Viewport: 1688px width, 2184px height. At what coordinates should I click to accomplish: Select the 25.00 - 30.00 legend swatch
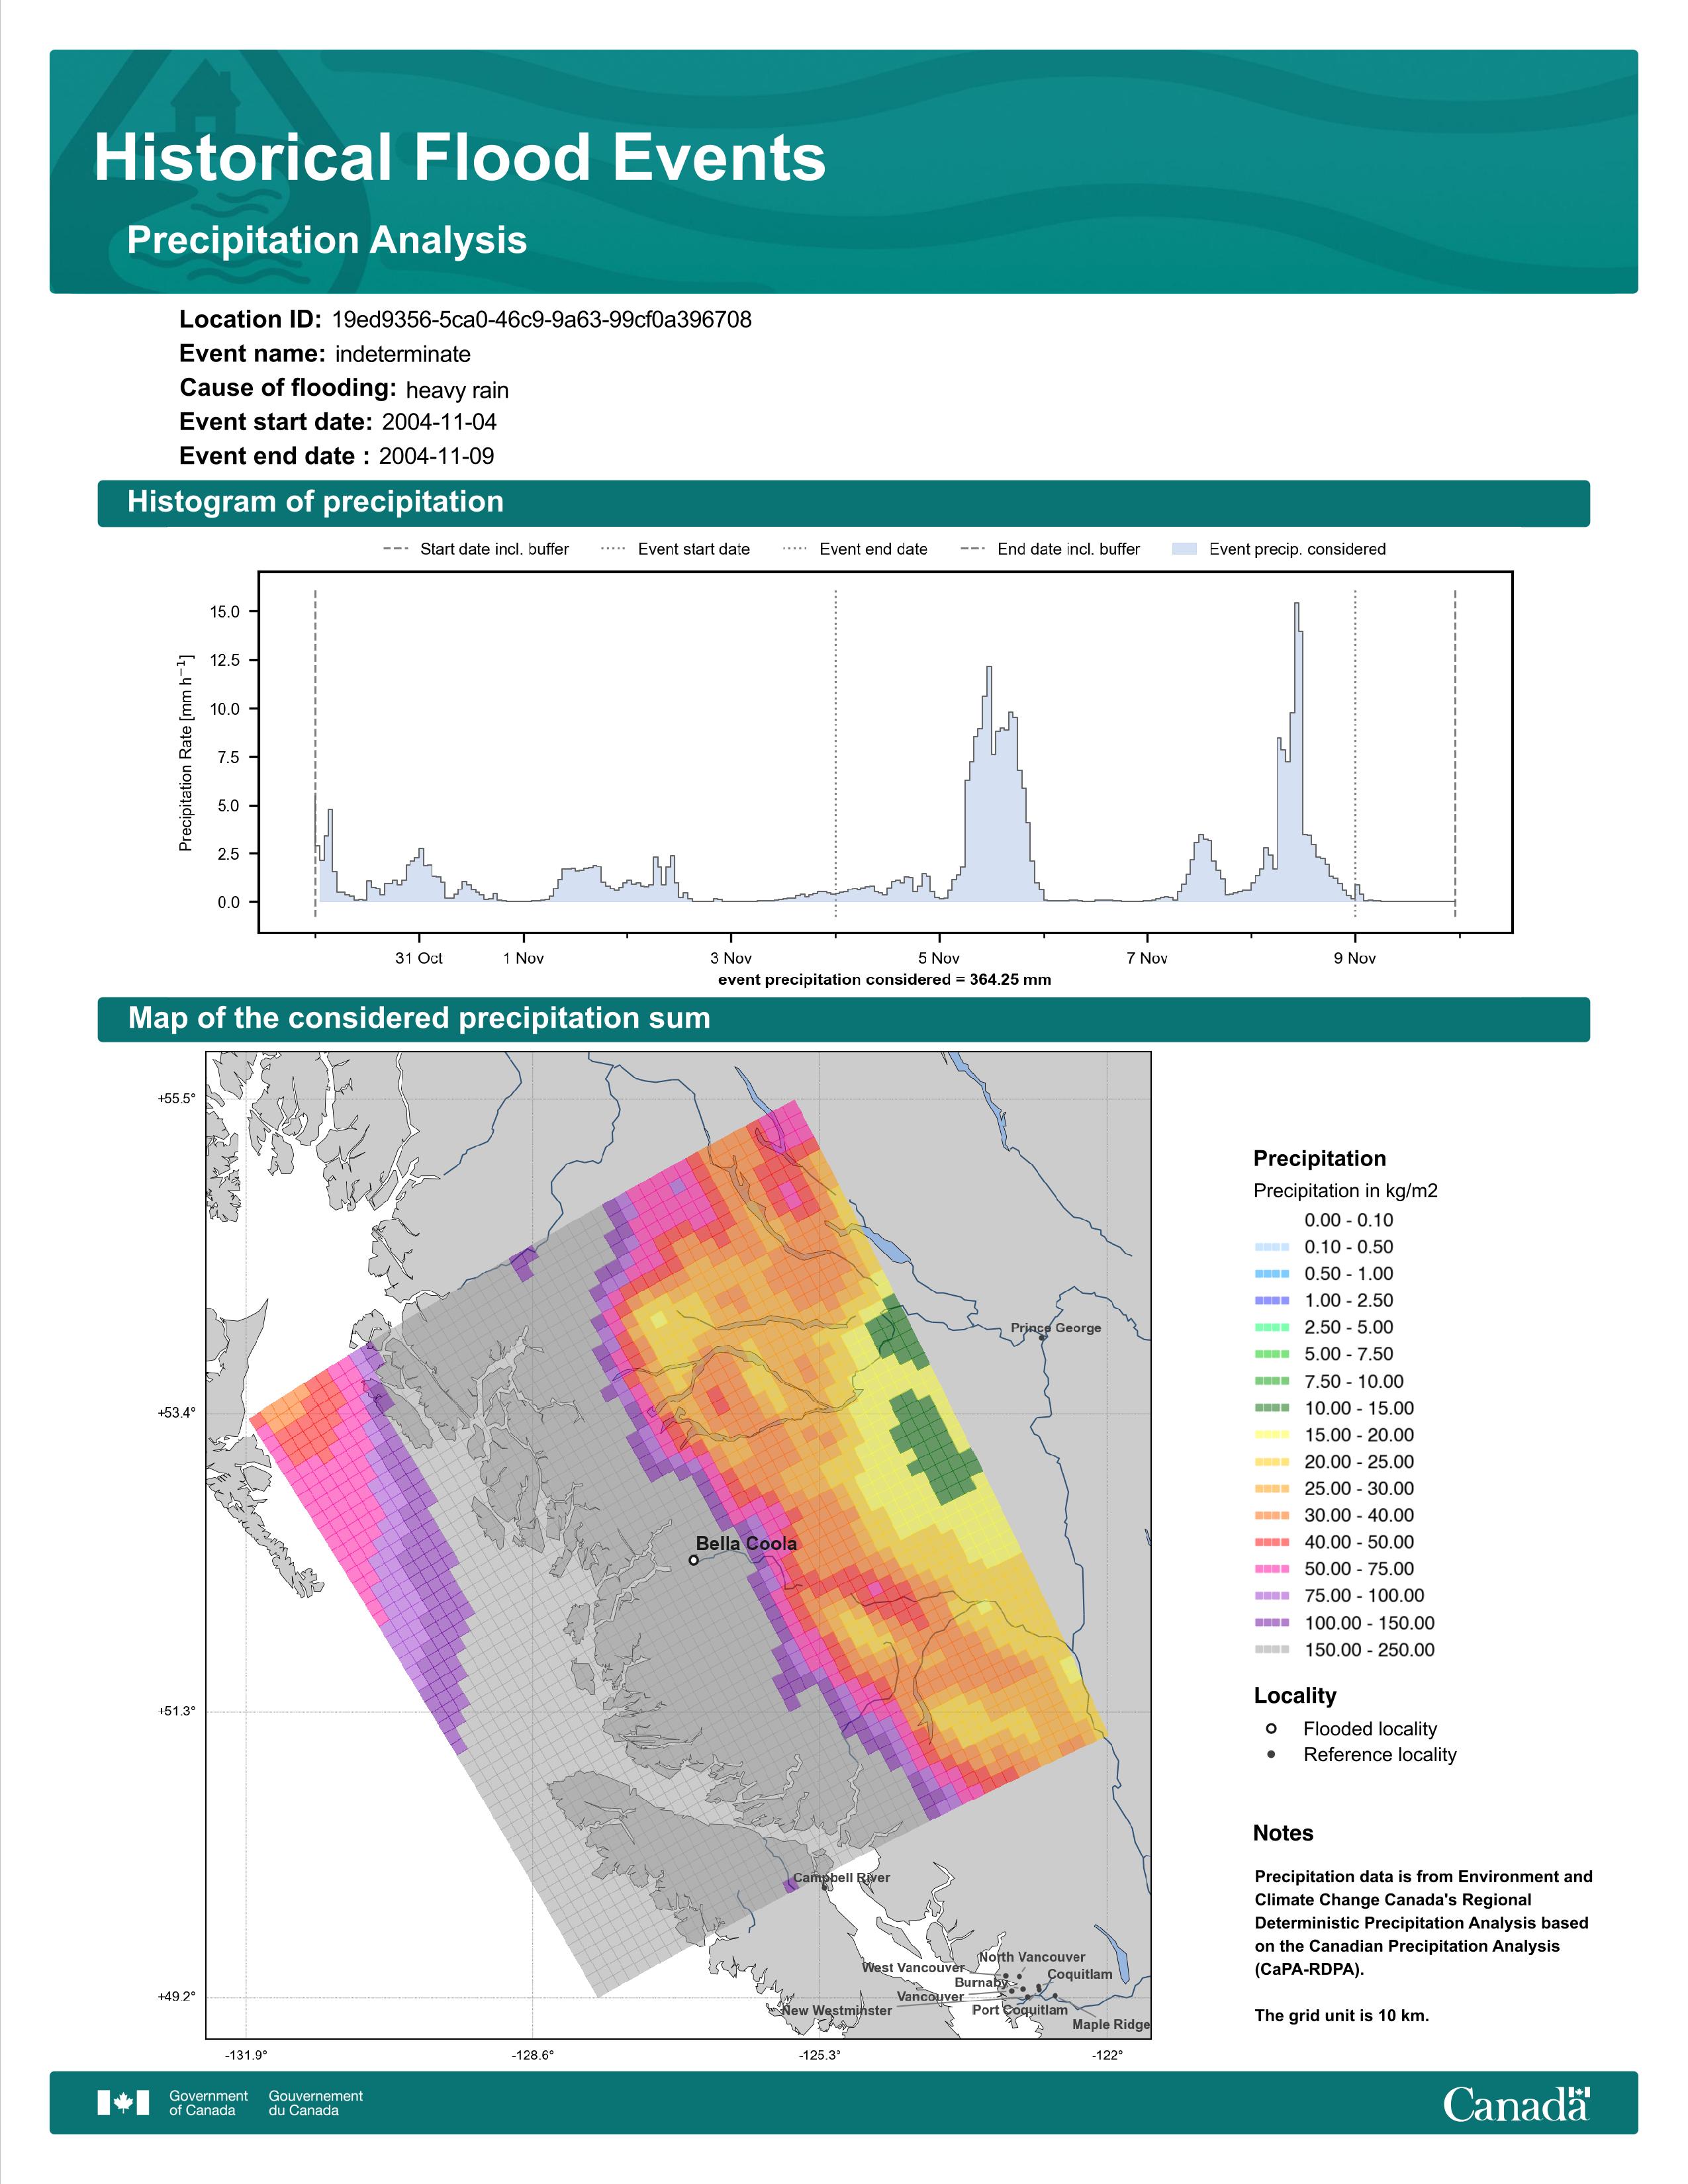click(1272, 1489)
